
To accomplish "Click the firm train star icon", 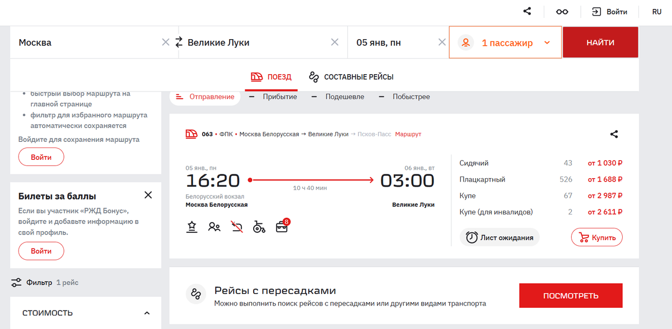I will tap(192, 226).
